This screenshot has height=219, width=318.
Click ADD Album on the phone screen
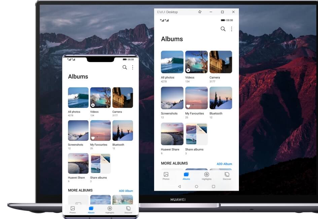point(126,191)
